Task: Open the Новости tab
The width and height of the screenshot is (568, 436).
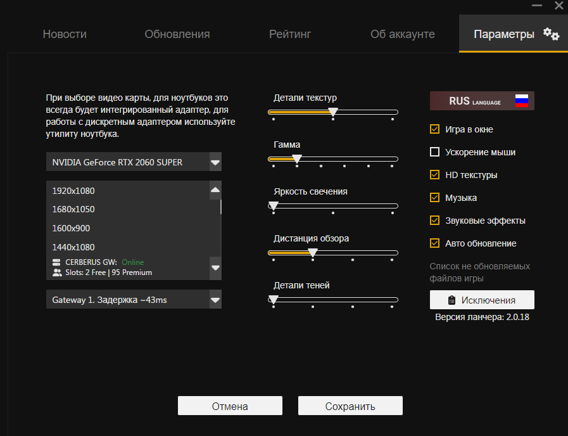Action: click(65, 34)
